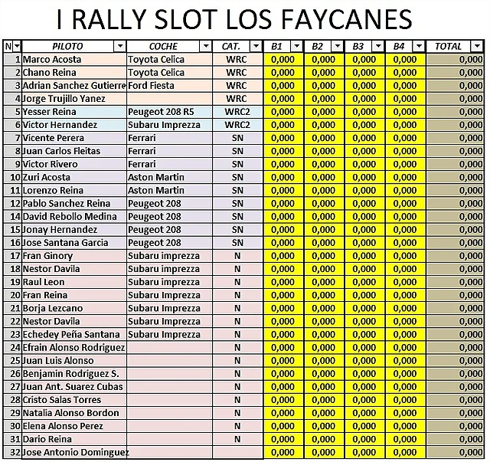490x462 pixels.
Task: Click the empty car cell for Elena Alonso Perez
Action: (x=169, y=426)
